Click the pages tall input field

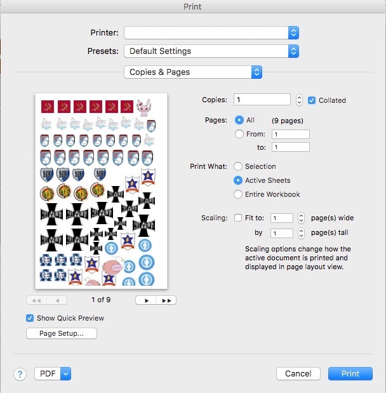coord(281,234)
